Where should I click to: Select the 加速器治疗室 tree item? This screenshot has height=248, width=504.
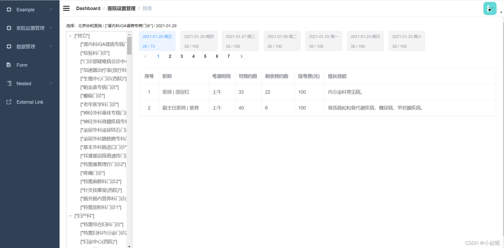click(103, 70)
